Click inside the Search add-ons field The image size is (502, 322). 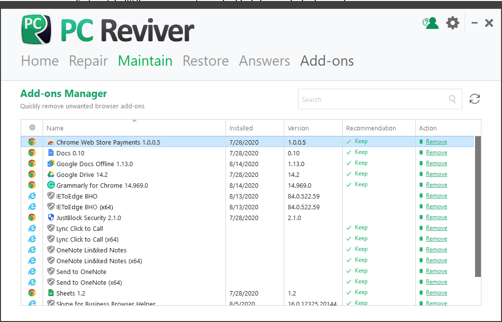377,99
